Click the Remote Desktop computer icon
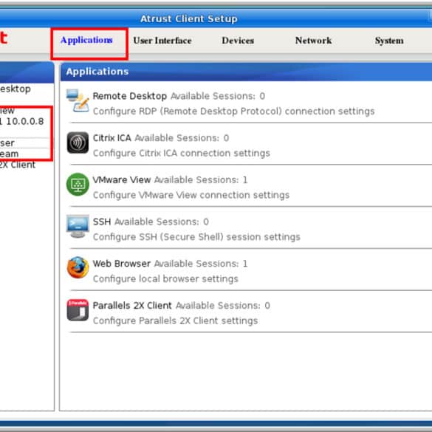 click(78, 100)
